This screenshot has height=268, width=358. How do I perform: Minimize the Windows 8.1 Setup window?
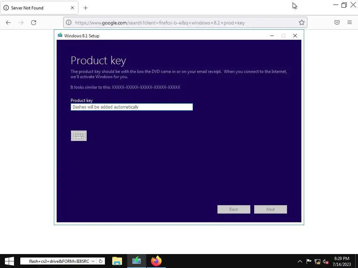point(272,36)
